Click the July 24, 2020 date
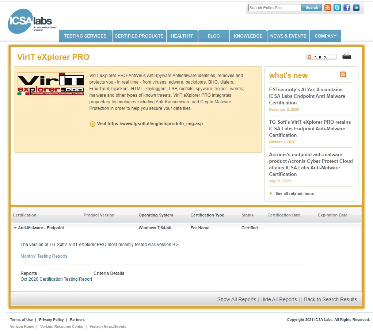The image size is (373, 334). point(280,181)
